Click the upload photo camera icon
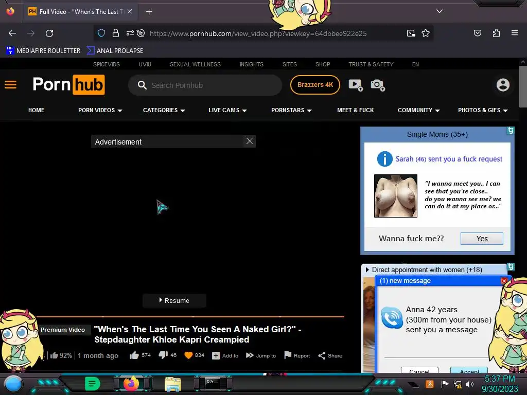Image resolution: width=527 pixels, height=395 pixels. pyautogui.click(x=377, y=85)
